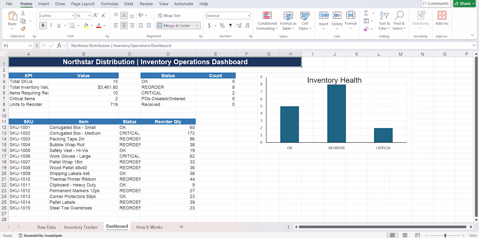Viewport: 479px width, 238px height.
Task: Open the Insert ribbon tab
Action: (44, 4)
